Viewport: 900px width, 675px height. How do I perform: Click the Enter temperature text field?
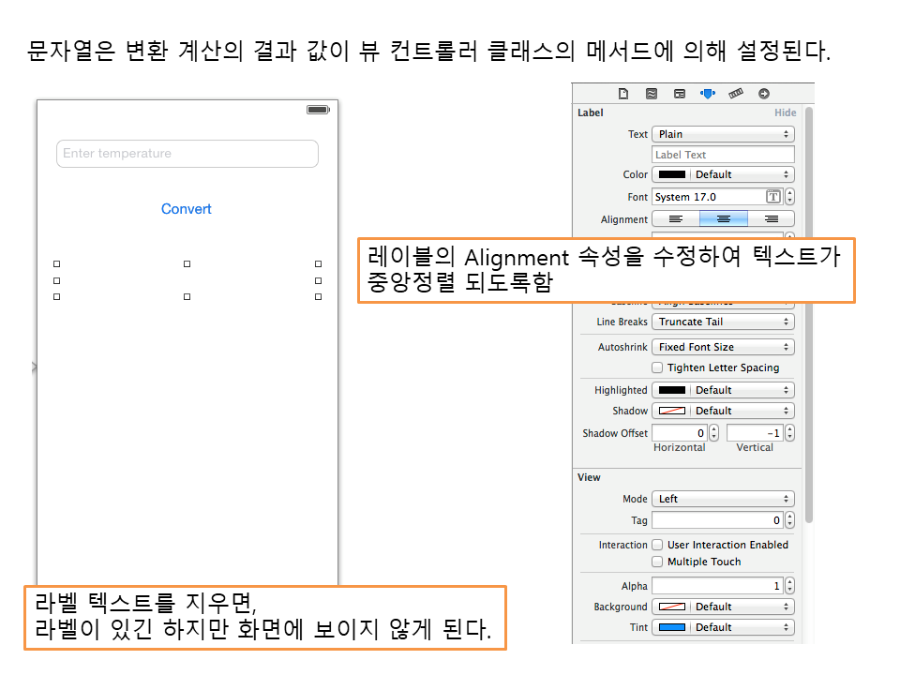pos(187,154)
